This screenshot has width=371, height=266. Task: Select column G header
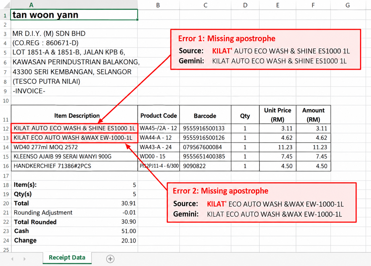click(x=348, y=5)
